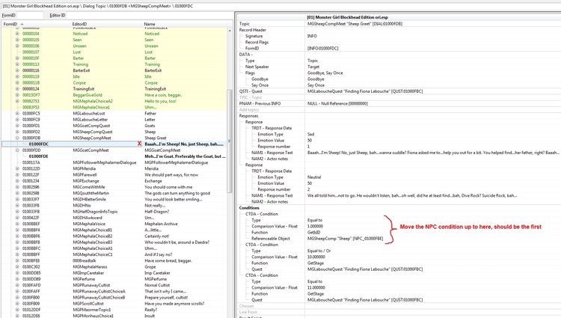
Task: Click the Comparison Value 11.000000
Action: coord(316,287)
